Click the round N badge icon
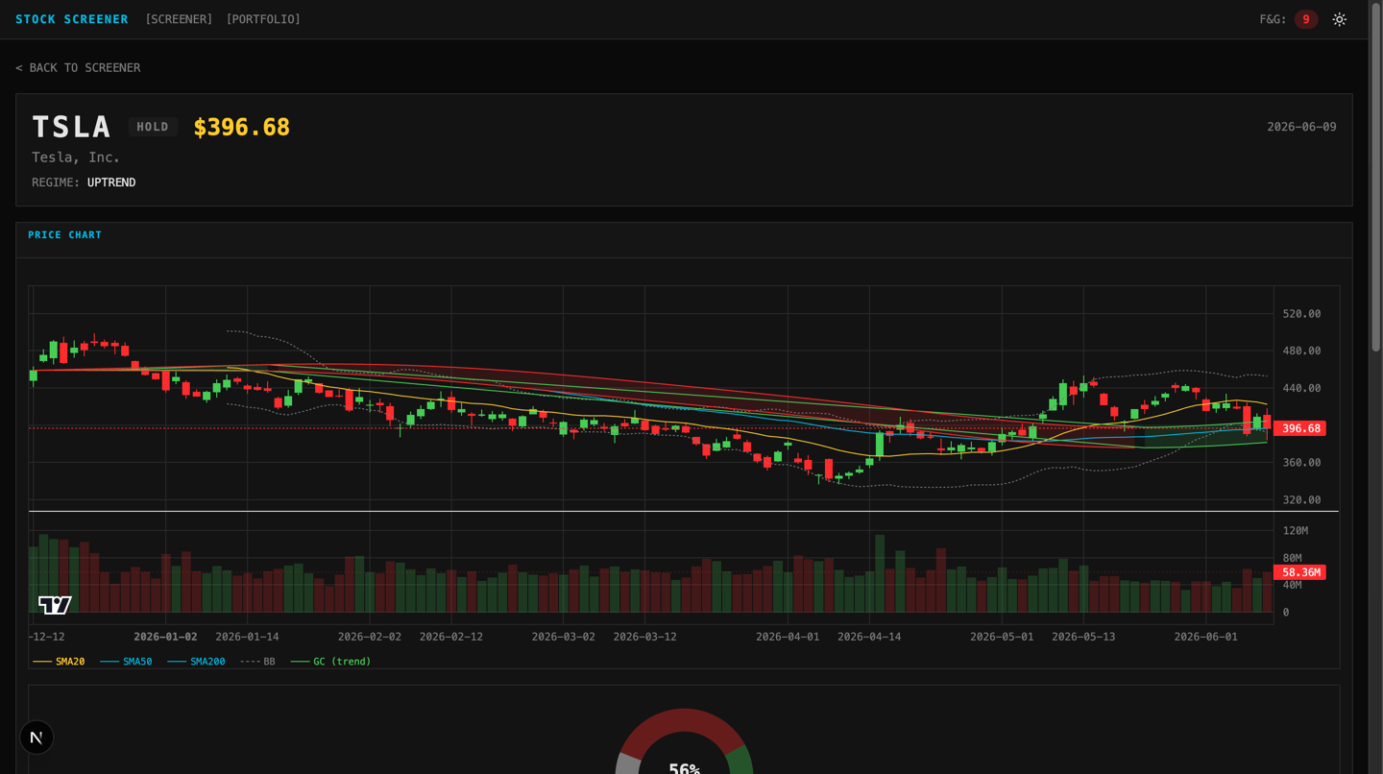The height and width of the screenshot is (774, 1383). pyautogui.click(x=36, y=738)
